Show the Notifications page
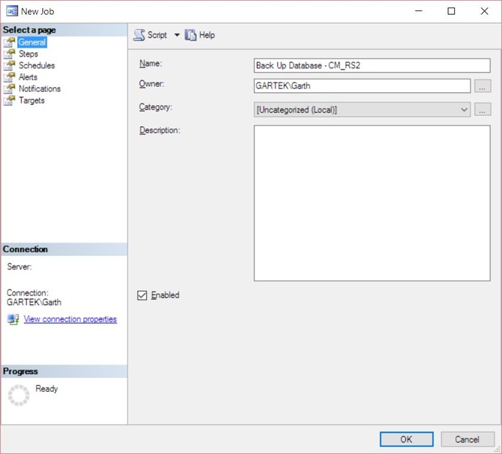This screenshot has width=502, height=454. [x=40, y=89]
